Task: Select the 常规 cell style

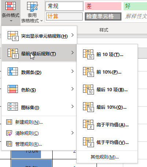Action: (64, 6)
